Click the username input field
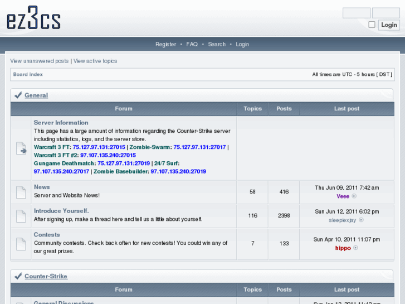The height and width of the screenshot is (304, 405). 357,13
